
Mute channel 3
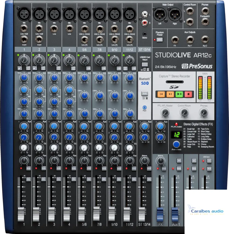click(58, 168)
